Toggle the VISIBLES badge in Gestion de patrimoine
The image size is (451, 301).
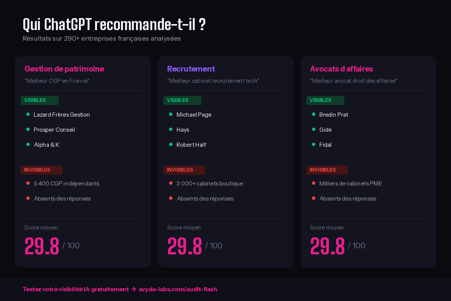tap(39, 100)
